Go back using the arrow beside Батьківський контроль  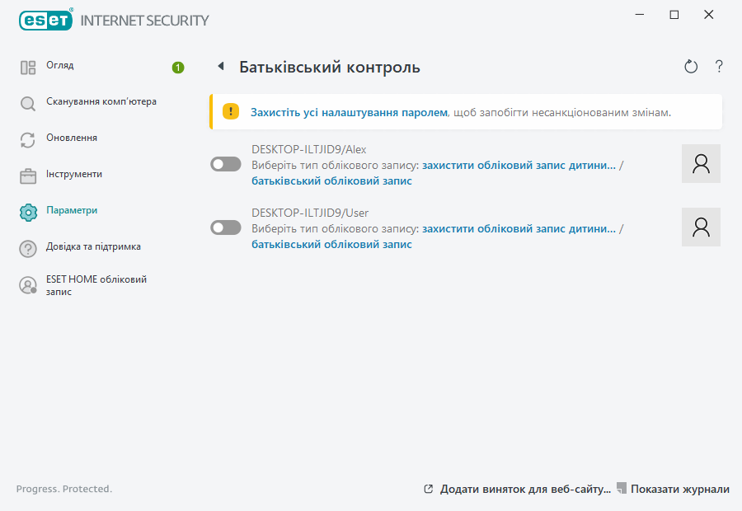[220, 67]
